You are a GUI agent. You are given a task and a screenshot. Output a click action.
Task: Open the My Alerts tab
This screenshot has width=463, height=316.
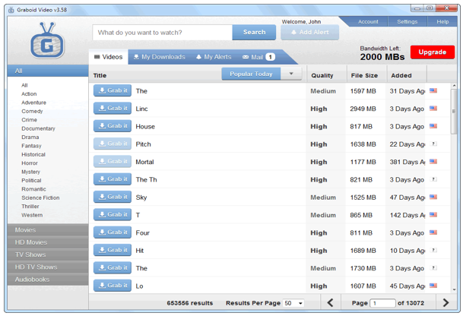pos(212,57)
